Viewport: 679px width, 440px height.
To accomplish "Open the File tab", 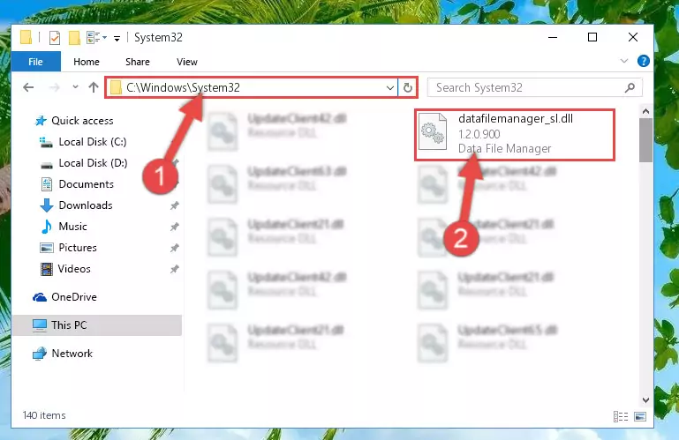I will click(35, 62).
